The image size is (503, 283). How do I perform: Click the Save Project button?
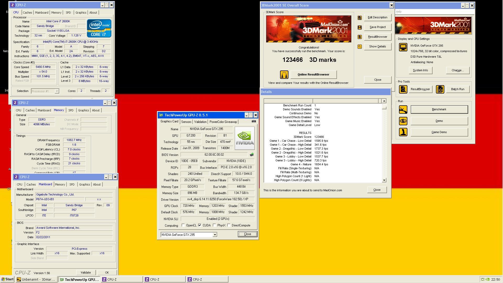[378, 27]
